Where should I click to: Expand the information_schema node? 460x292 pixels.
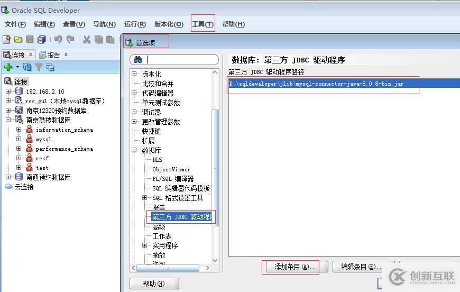click(x=19, y=129)
